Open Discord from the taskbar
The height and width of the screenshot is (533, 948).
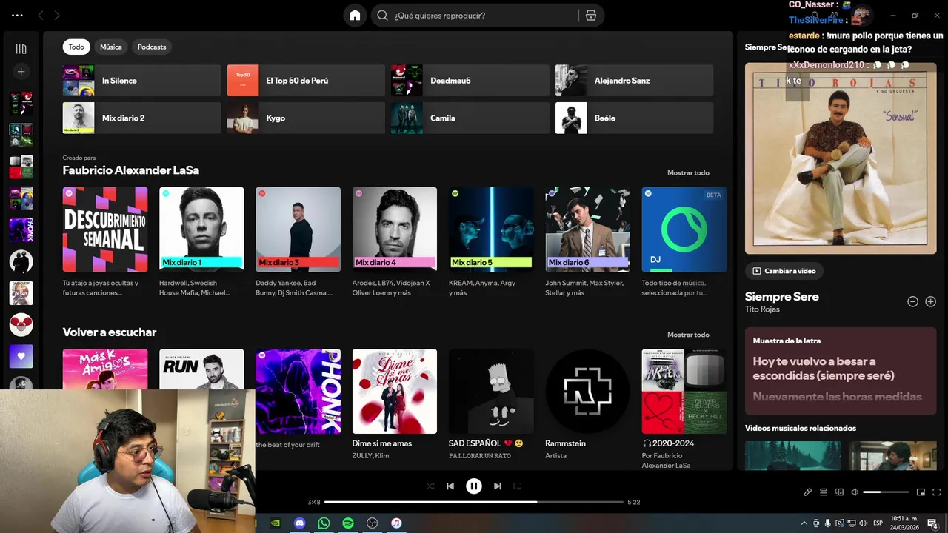(x=299, y=523)
